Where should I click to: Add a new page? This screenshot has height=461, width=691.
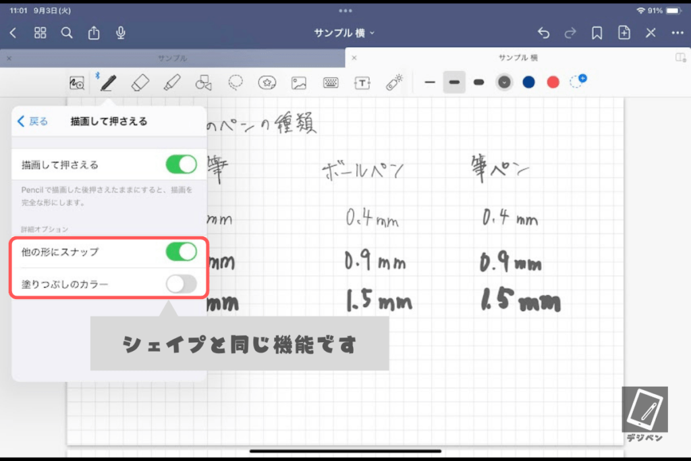click(624, 32)
